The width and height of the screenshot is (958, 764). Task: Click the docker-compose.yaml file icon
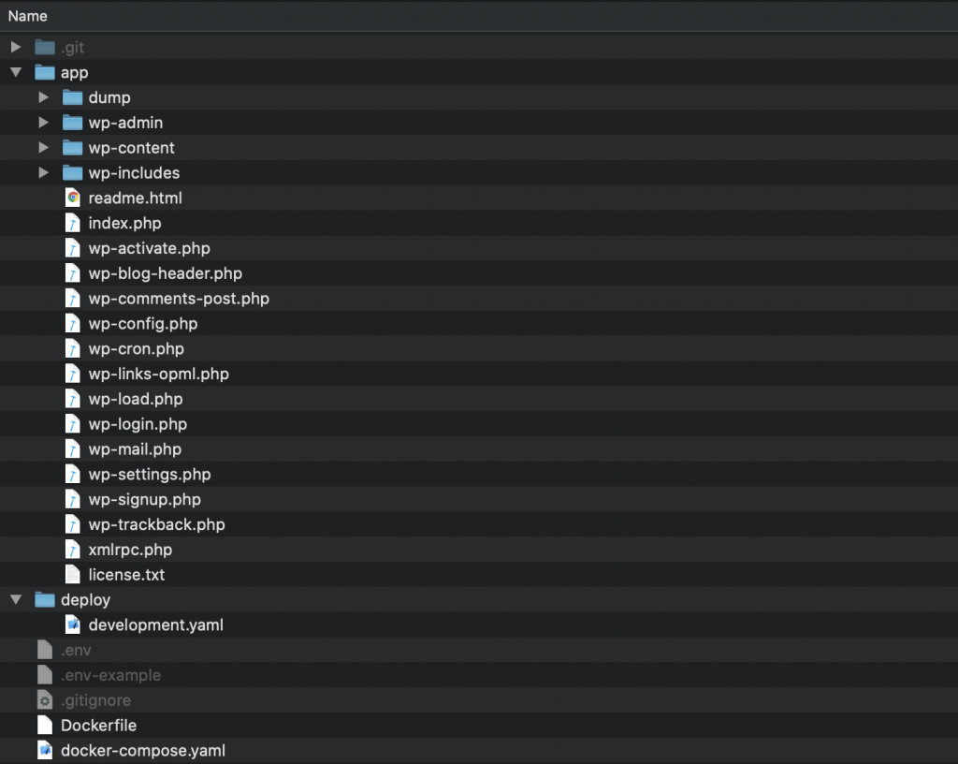tap(45, 751)
